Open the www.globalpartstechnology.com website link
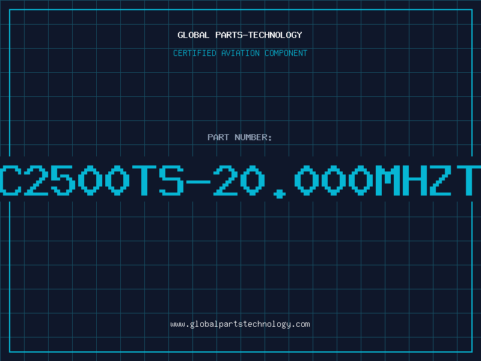 point(240,324)
